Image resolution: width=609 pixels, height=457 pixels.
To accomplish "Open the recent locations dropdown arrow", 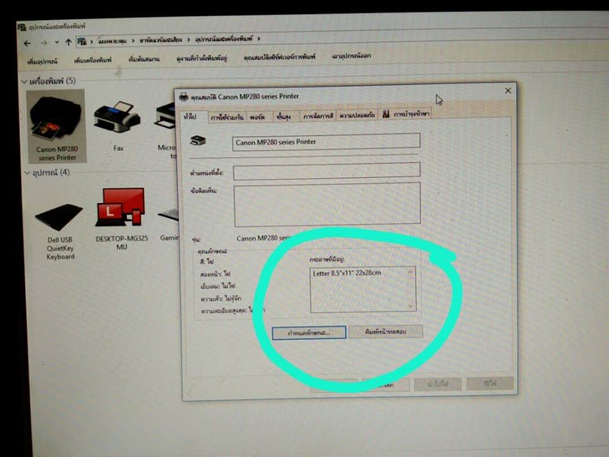I will pos(56,42).
